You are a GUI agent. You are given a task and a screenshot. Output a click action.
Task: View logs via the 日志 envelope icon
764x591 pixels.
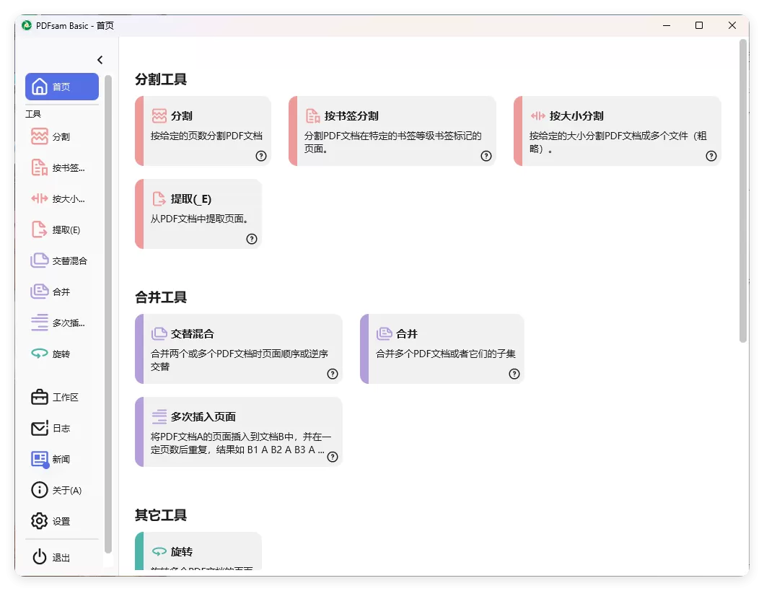point(40,428)
